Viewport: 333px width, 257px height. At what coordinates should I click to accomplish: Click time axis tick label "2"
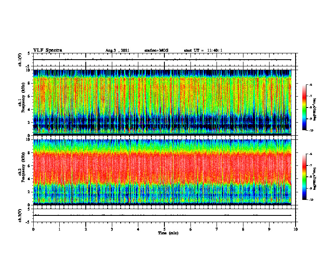(86, 229)
